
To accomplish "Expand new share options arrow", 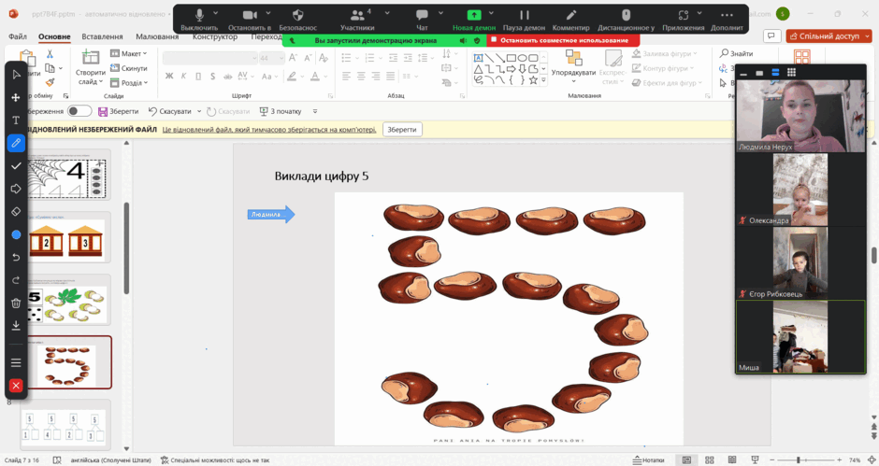I will (x=492, y=13).
